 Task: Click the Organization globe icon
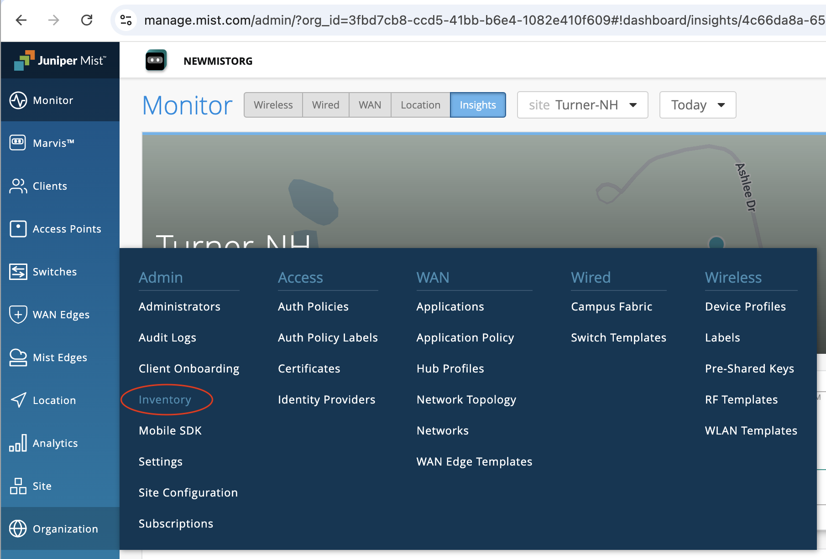18,528
